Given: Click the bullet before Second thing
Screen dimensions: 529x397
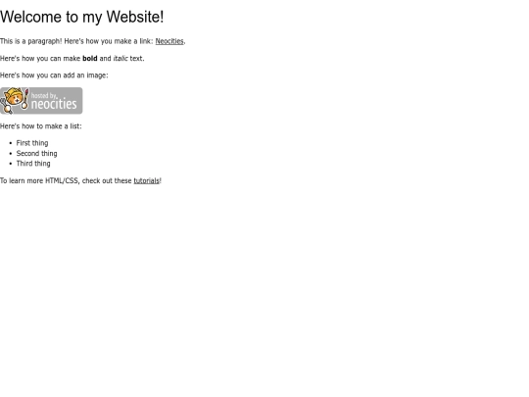Looking at the screenshot, I should (11, 154).
